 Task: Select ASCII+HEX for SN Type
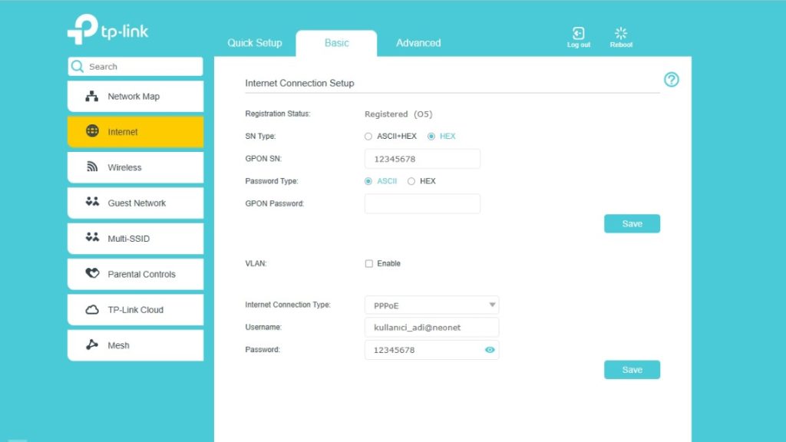click(369, 137)
